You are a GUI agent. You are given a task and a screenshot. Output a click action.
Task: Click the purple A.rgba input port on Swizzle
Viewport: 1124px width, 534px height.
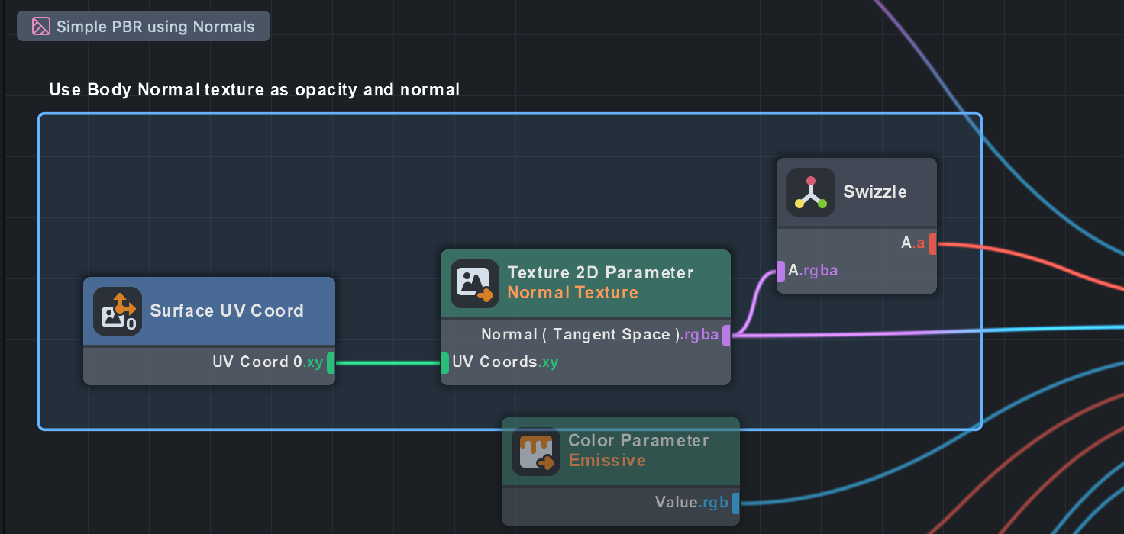click(780, 271)
